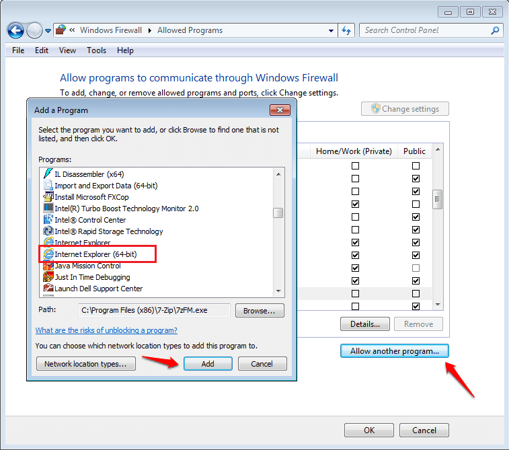The width and height of the screenshot is (509, 450).
Task: Open the Help menu
Action: 125,50
